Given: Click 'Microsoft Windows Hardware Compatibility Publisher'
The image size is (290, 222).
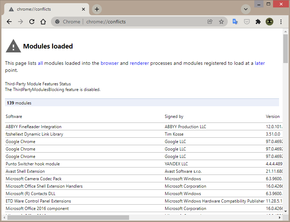Looking at the screenshot, I should [x=215, y=201].
